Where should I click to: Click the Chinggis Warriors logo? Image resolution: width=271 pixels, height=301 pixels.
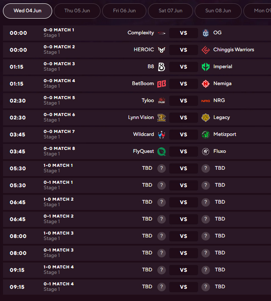click(x=206, y=50)
